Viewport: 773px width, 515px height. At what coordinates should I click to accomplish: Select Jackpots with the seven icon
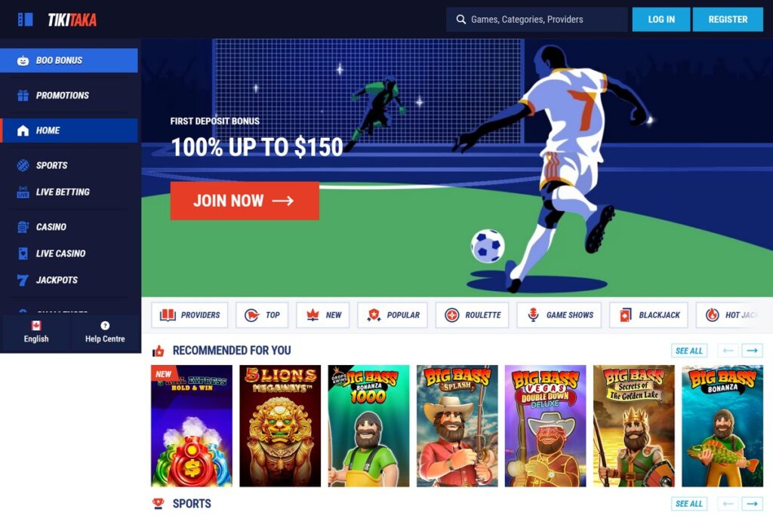[69, 280]
